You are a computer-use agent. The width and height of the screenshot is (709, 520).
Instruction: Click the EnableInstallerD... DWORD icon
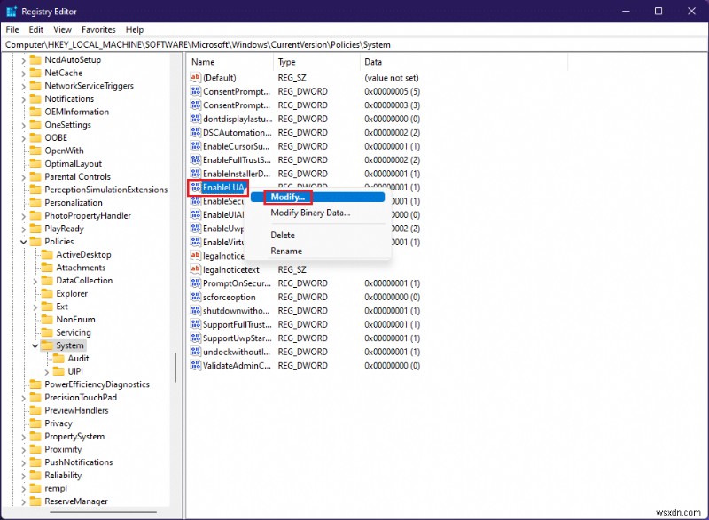195,173
